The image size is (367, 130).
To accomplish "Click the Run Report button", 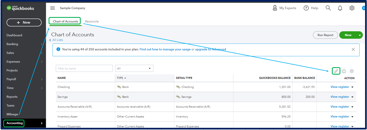I will (x=325, y=35).
